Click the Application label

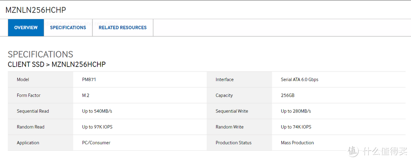click(x=28, y=143)
